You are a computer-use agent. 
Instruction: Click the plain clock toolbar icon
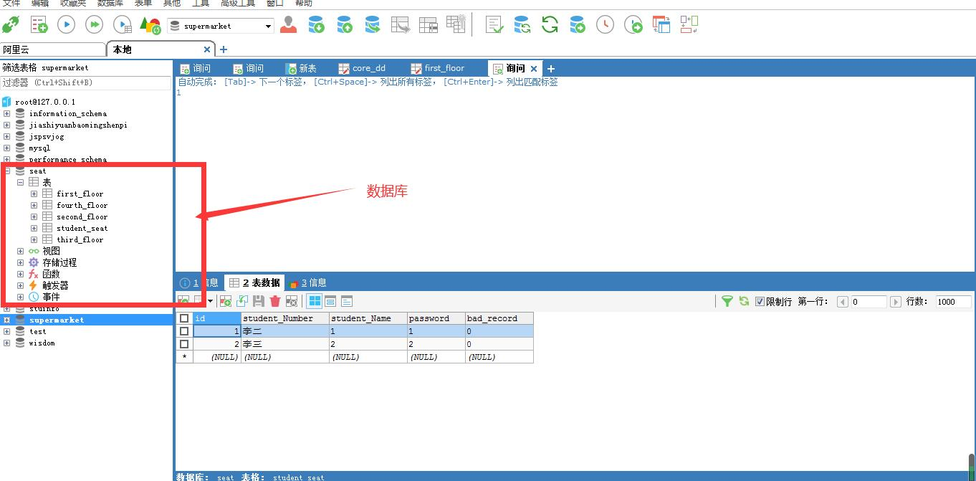[x=606, y=25]
